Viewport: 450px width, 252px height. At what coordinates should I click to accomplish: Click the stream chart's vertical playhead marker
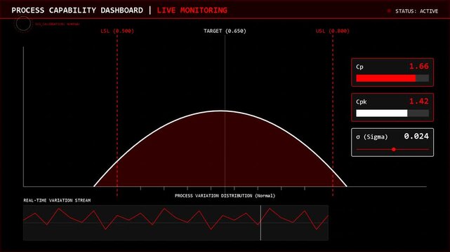[260, 223]
